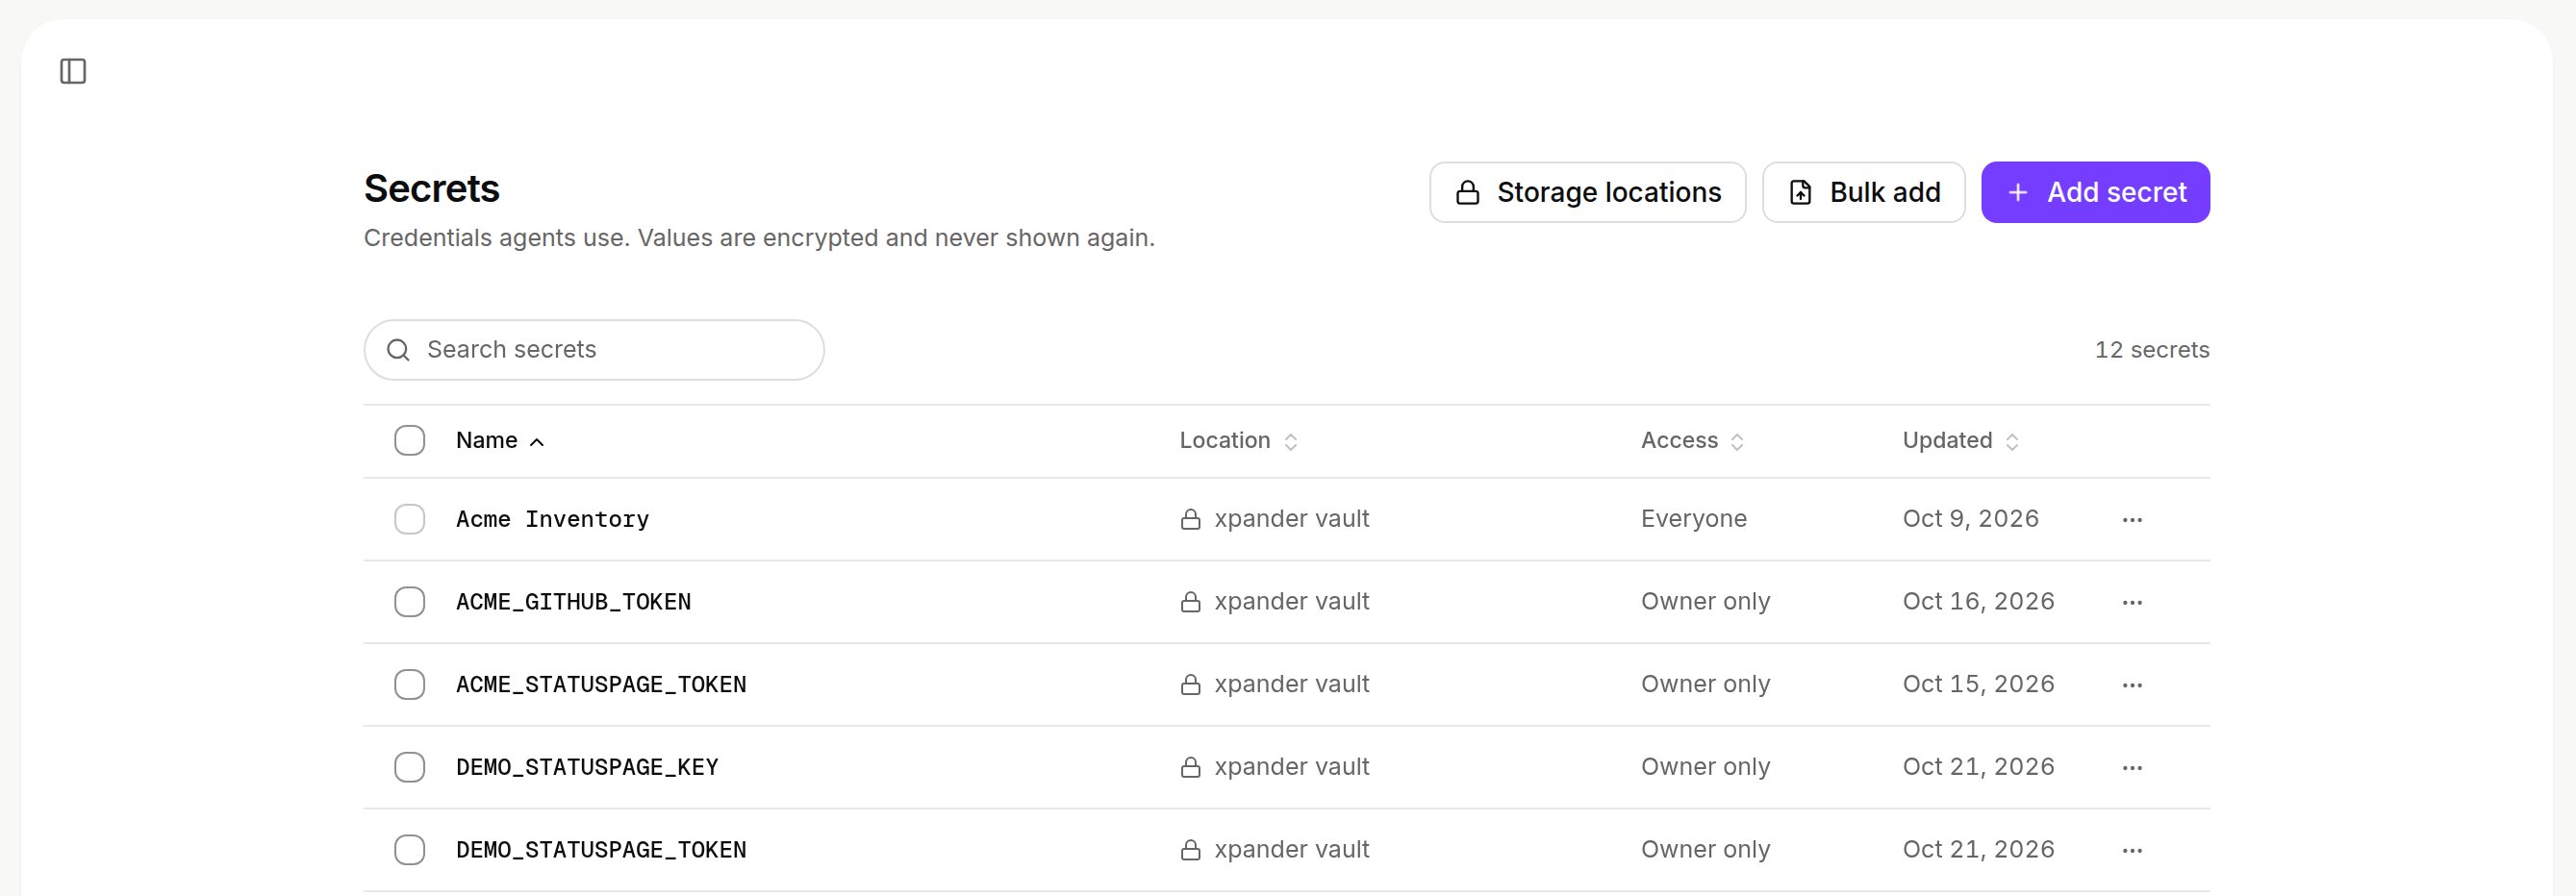Click the Add secret button
The image size is (2576, 896).
click(2095, 191)
